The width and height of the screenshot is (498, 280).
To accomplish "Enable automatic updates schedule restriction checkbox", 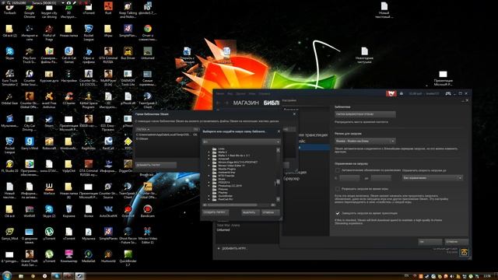I will tap(337, 170).
